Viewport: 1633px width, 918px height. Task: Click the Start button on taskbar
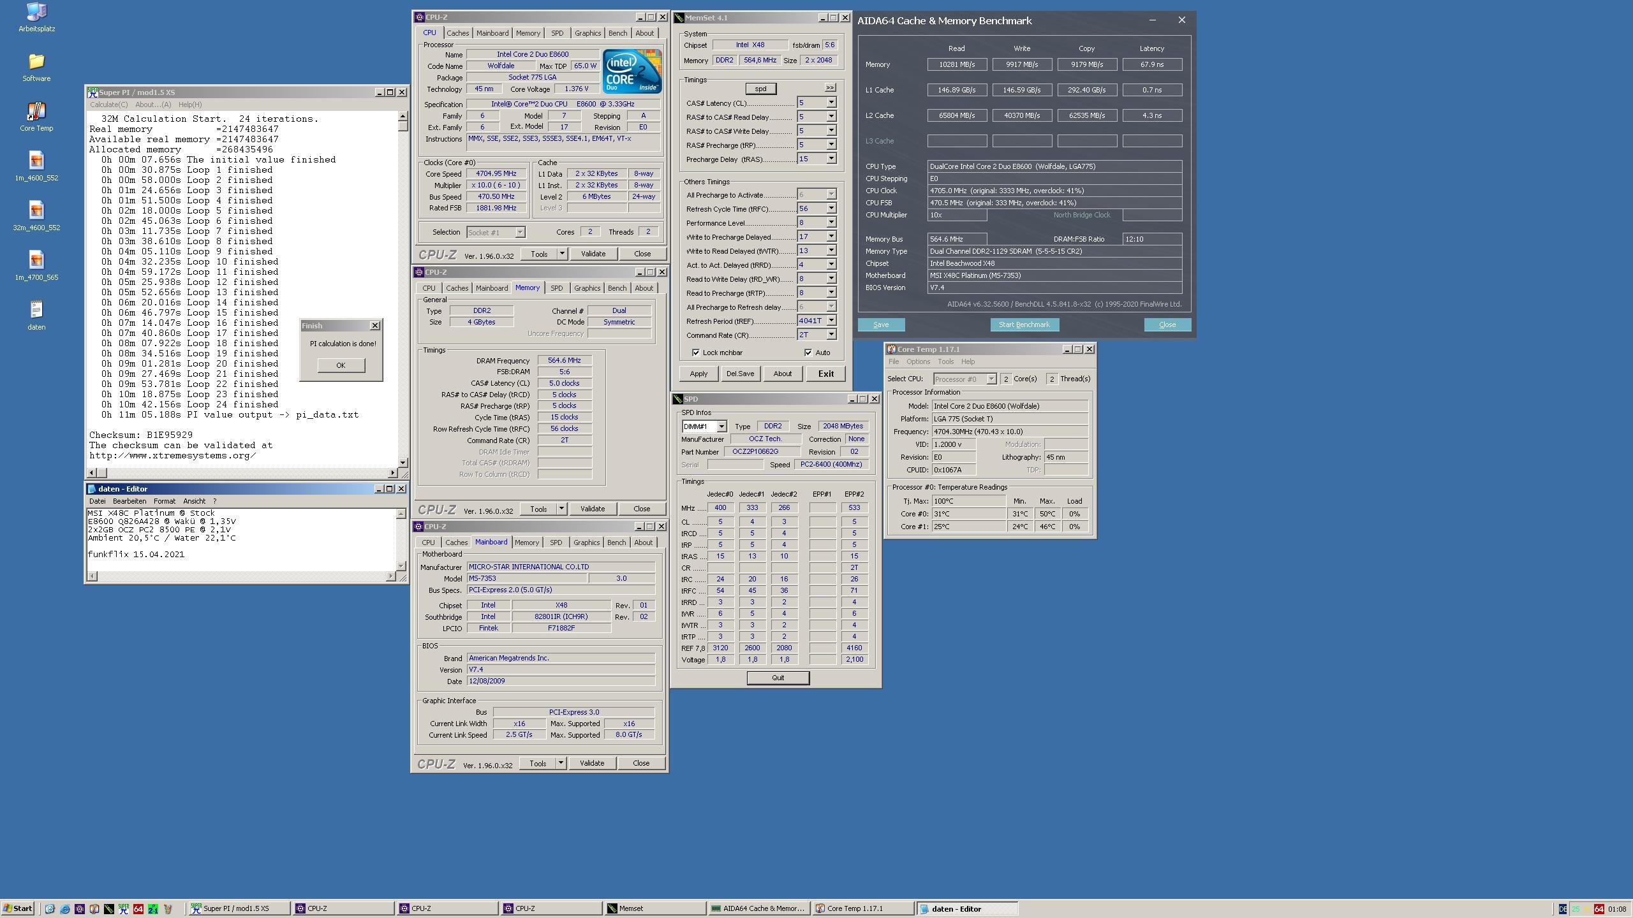[x=18, y=908]
